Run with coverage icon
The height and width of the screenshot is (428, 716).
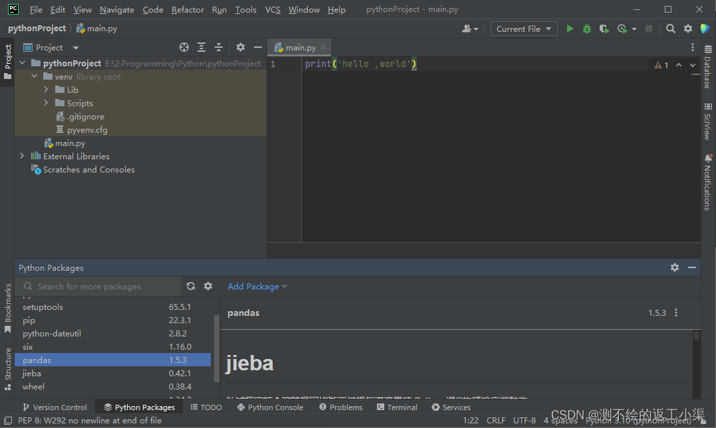click(604, 29)
